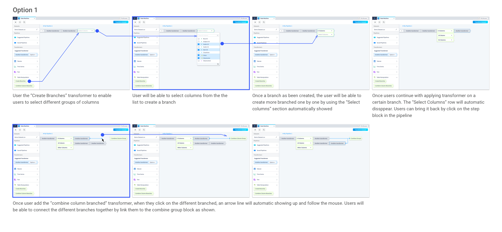Click Combine Column Branches in the mouse-cursor mockup
The width and height of the screenshot is (502, 232).
[24, 194]
